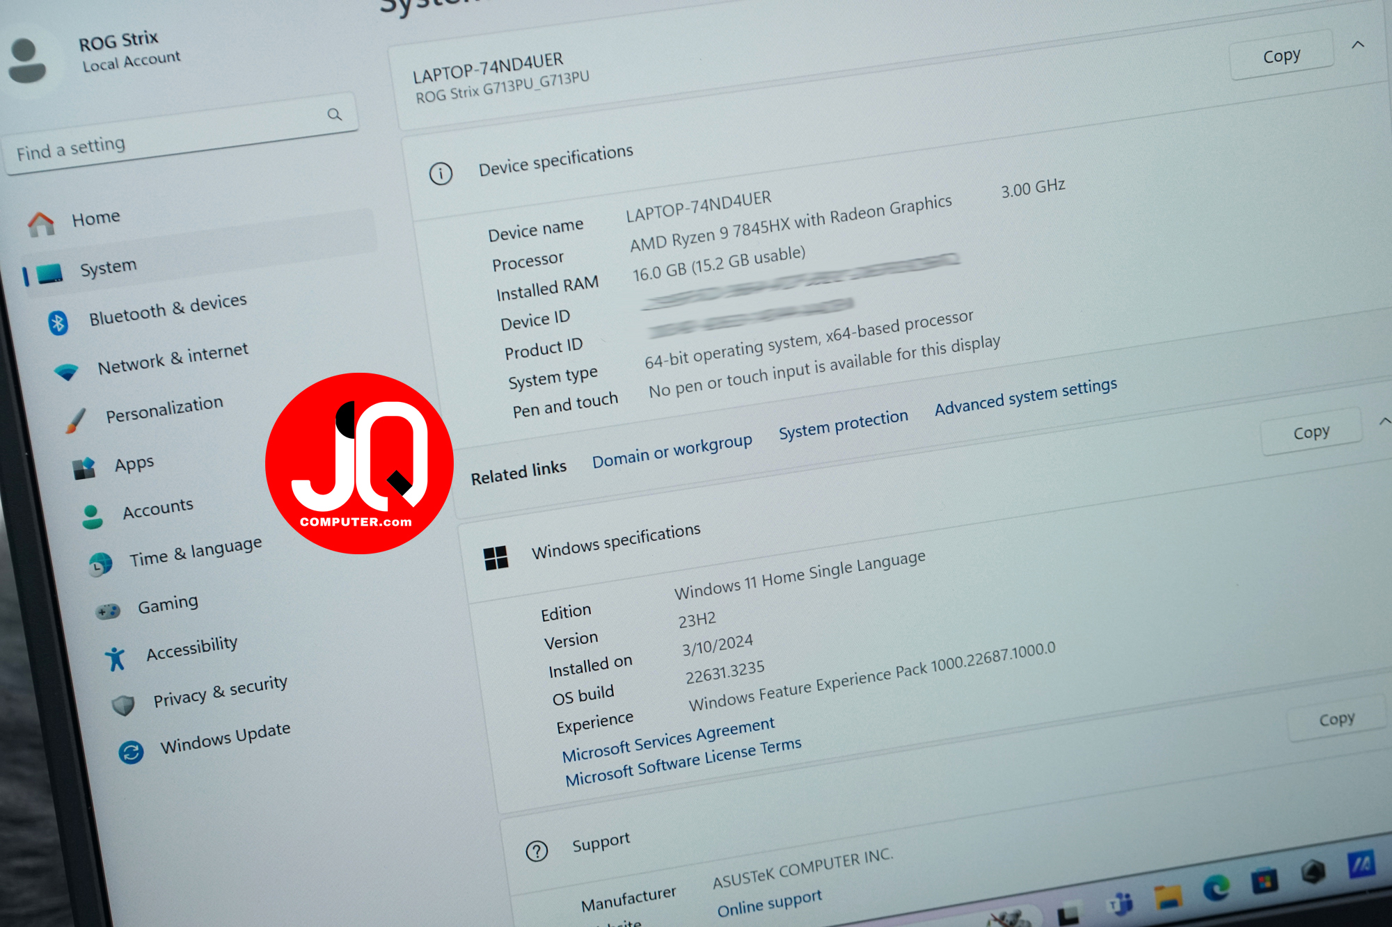Open Domain or workgroup link
Viewport: 1392px width, 927px height.
pos(672,451)
